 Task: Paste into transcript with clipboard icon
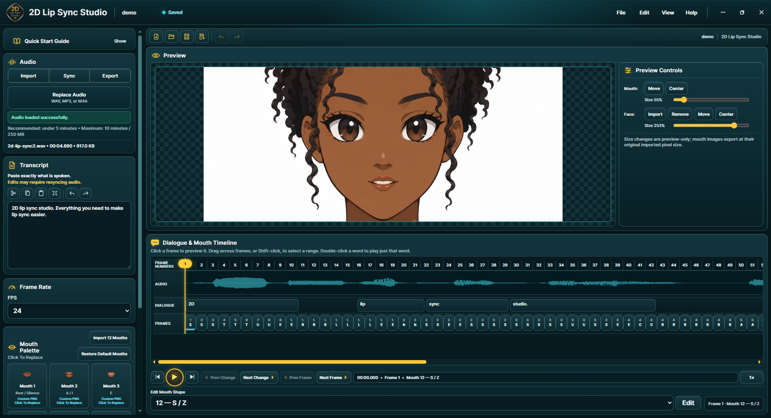41,193
